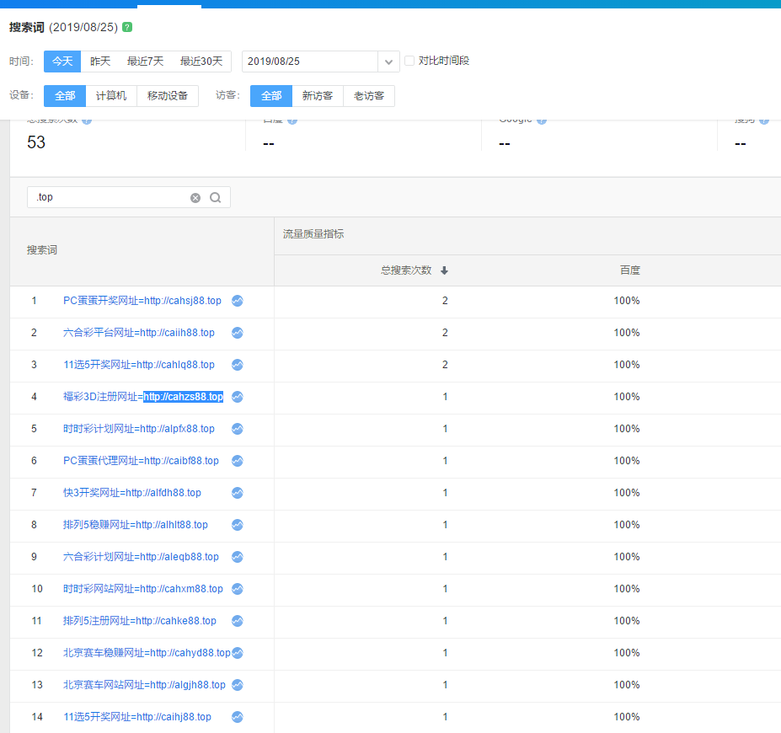The image size is (781, 733).
Task: Switch time range to 最近7天
Action: click(x=145, y=62)
